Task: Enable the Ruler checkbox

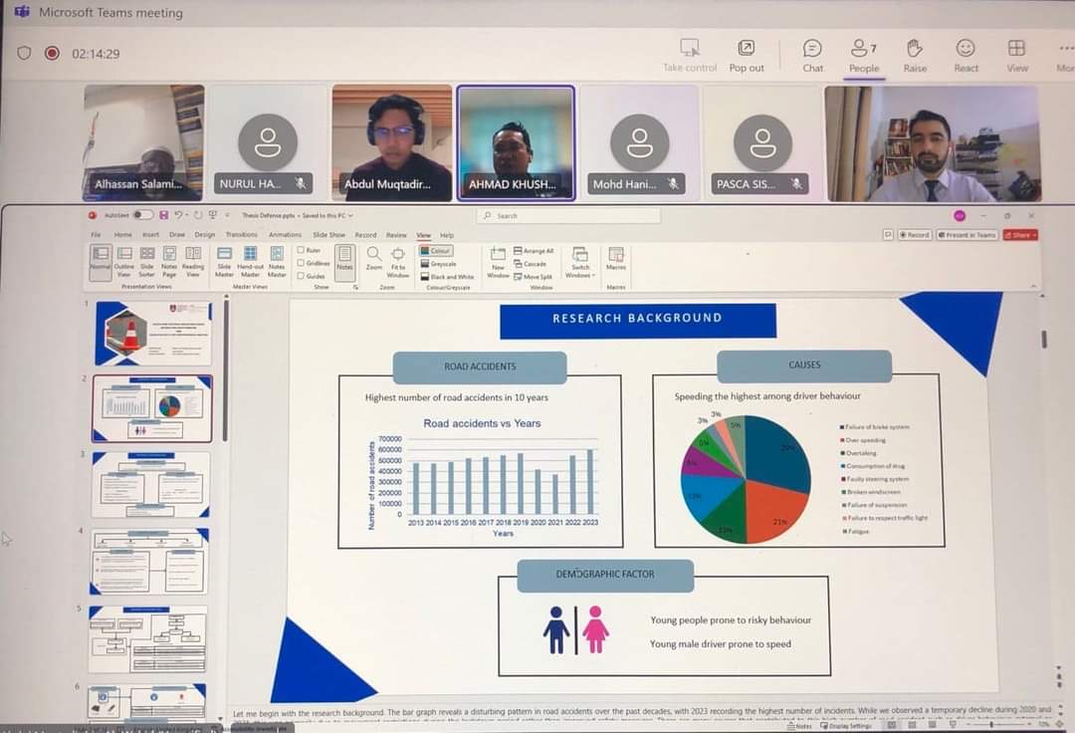Action: [302, 250]
